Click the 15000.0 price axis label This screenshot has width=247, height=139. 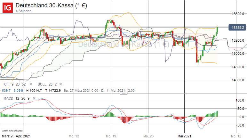pos(238,53)
